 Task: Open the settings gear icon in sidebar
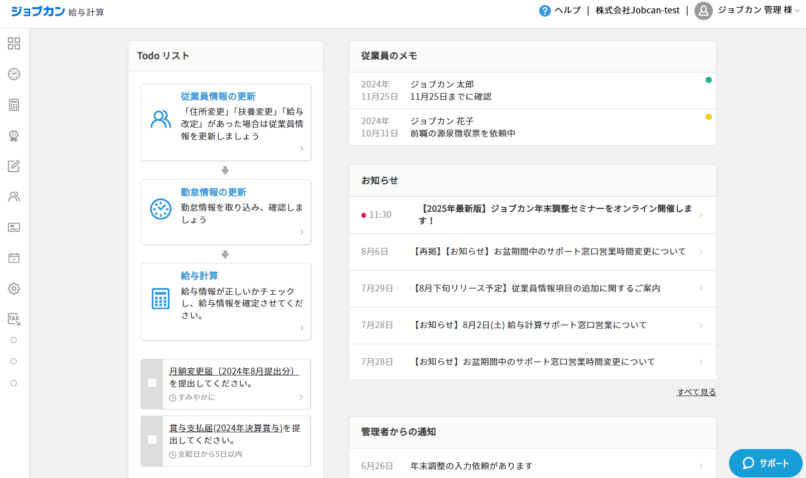pos(14,289)
